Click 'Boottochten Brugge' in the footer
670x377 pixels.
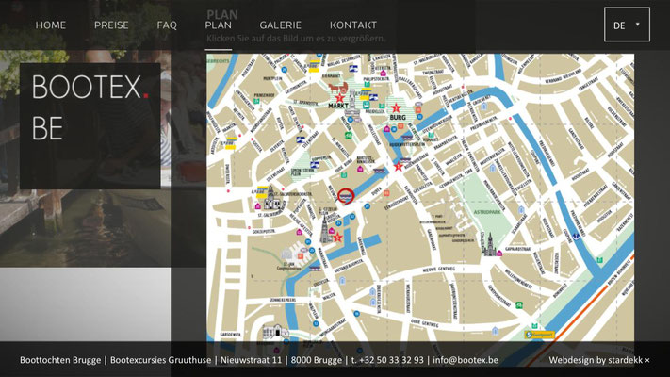[x=60, y=360]
